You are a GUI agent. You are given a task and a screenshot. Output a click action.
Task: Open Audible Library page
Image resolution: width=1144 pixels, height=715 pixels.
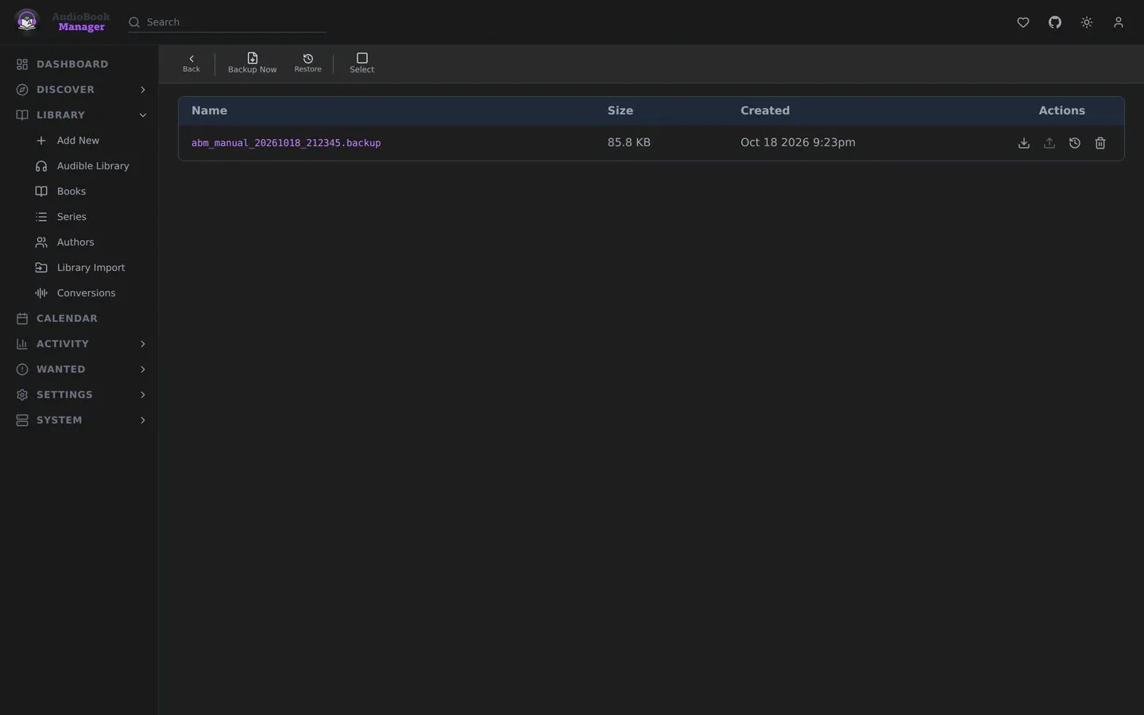(x=93, y=166)
